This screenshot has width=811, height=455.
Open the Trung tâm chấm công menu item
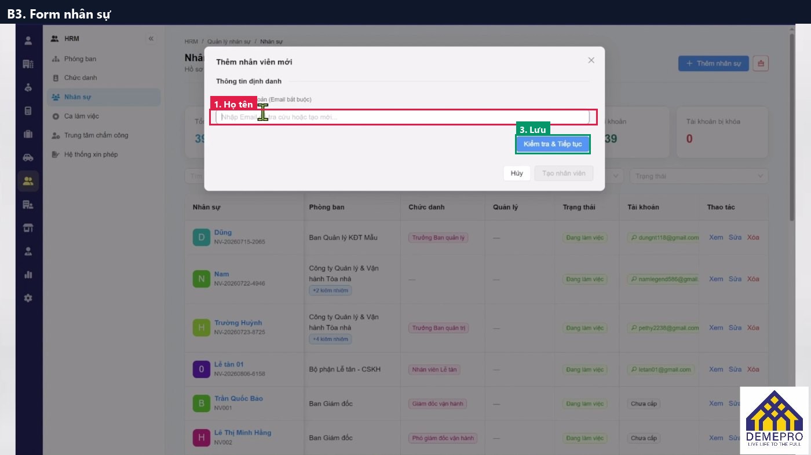(104, 135)
